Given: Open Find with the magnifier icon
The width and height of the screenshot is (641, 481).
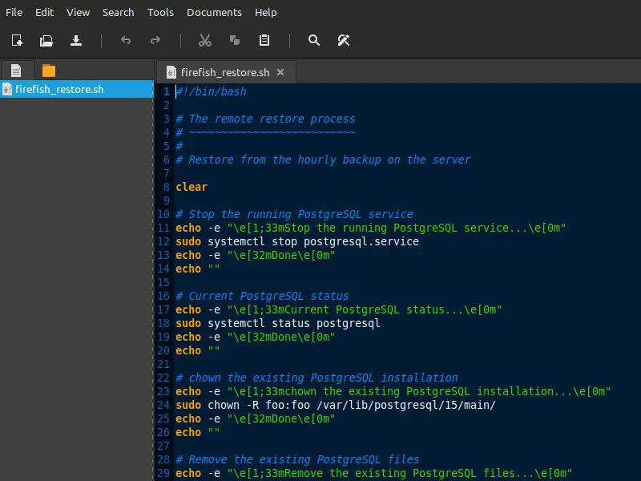Looking at the screenshot, I should [x=314, y=40].
